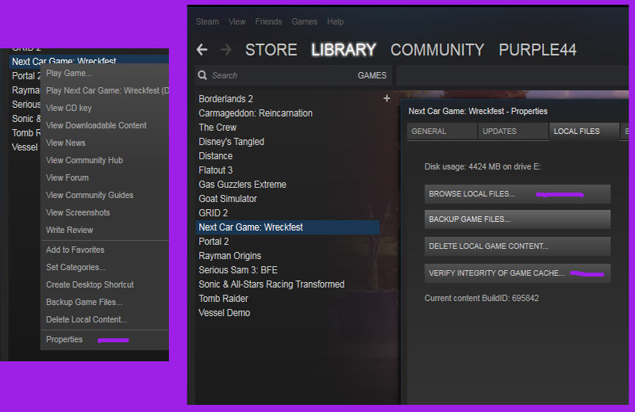635x412 pixels.
Task: Switch to the LOCAL FILES properties tab
Action: pos(584,132)
